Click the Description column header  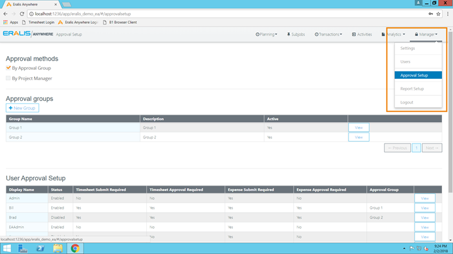pos(202,119)
